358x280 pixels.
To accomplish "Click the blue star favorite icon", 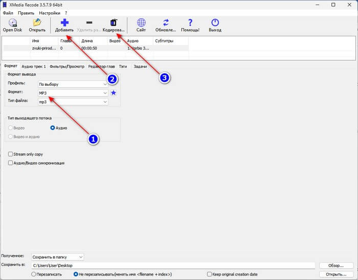I will [x=114, y=93].
